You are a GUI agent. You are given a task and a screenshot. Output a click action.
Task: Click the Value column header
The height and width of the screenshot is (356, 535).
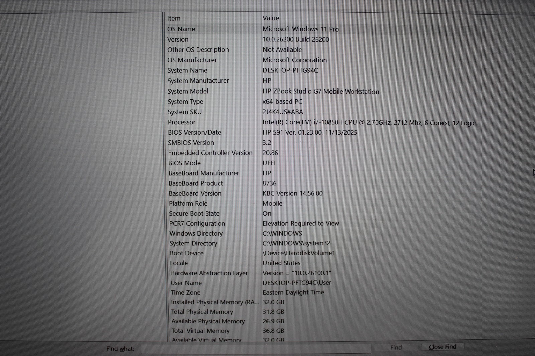click(x=271, y=18)
